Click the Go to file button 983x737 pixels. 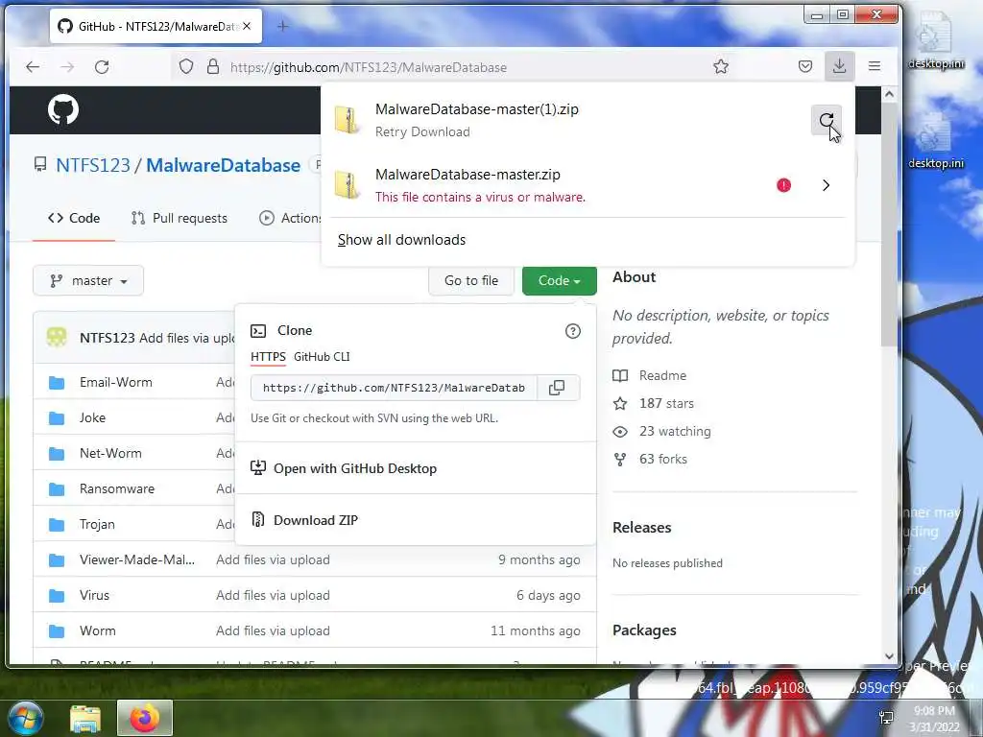coord(471,281)
